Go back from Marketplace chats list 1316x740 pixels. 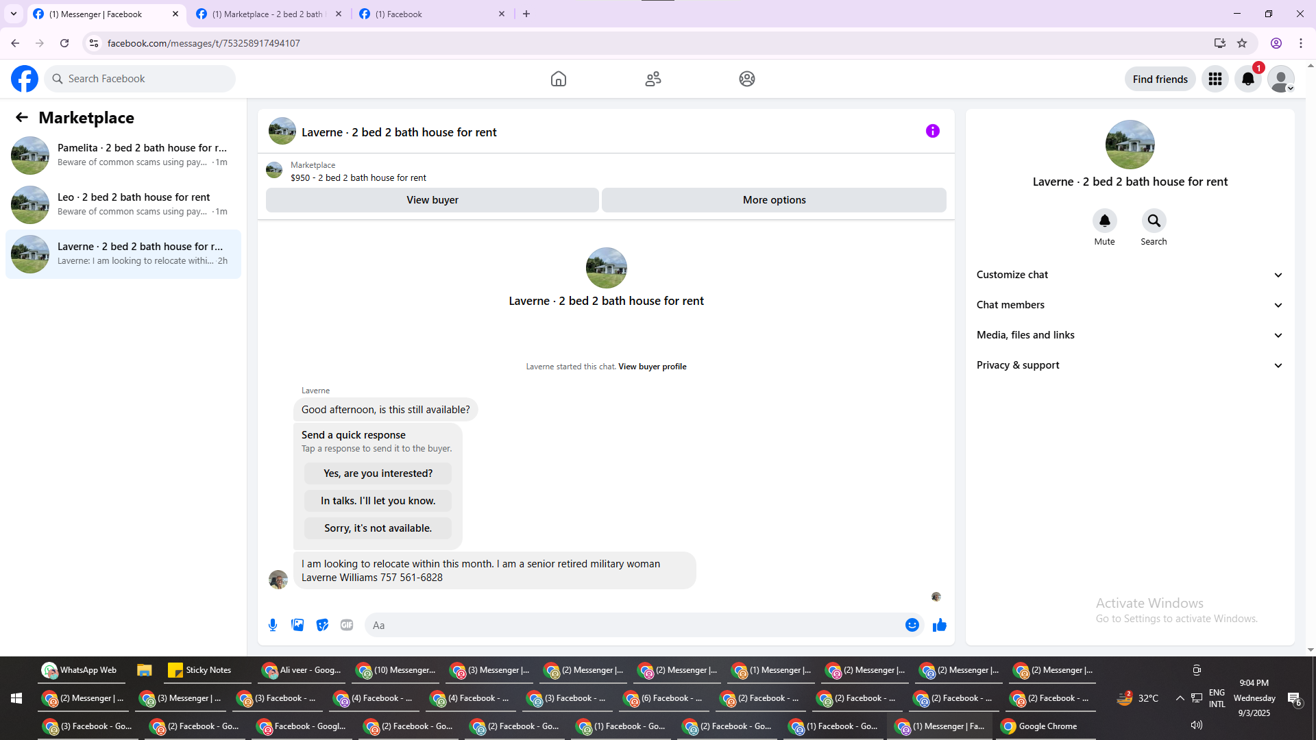click(x=22, y=117)
